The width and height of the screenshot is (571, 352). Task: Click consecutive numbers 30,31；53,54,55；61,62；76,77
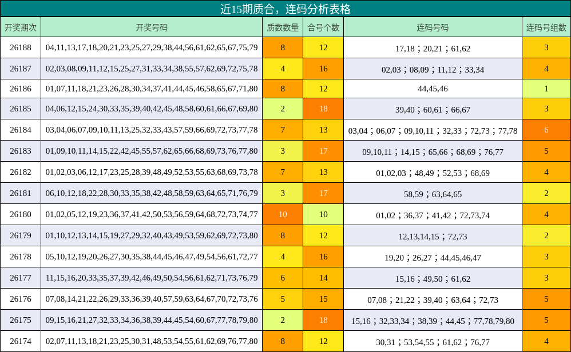tap(433, 342)
